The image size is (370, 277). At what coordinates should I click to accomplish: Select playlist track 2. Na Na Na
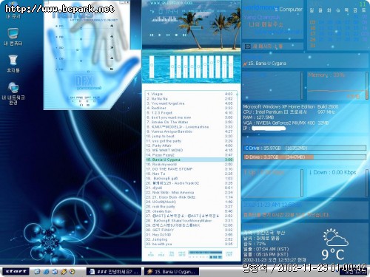pyautogui.click(x=189, y=98)
